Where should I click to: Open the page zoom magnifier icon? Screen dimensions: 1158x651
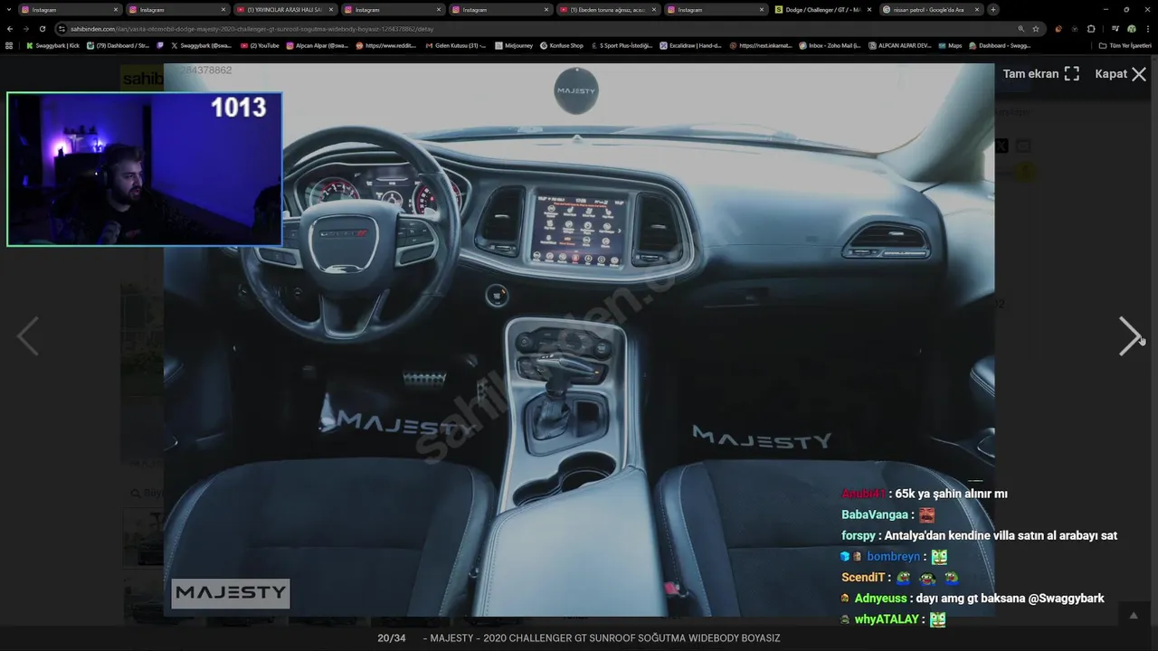(1021, 29)
